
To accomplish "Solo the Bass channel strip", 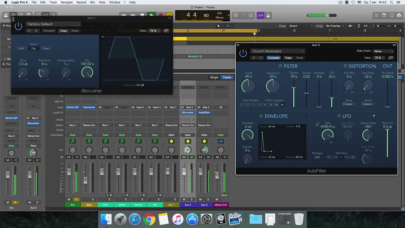I will 93,199.
